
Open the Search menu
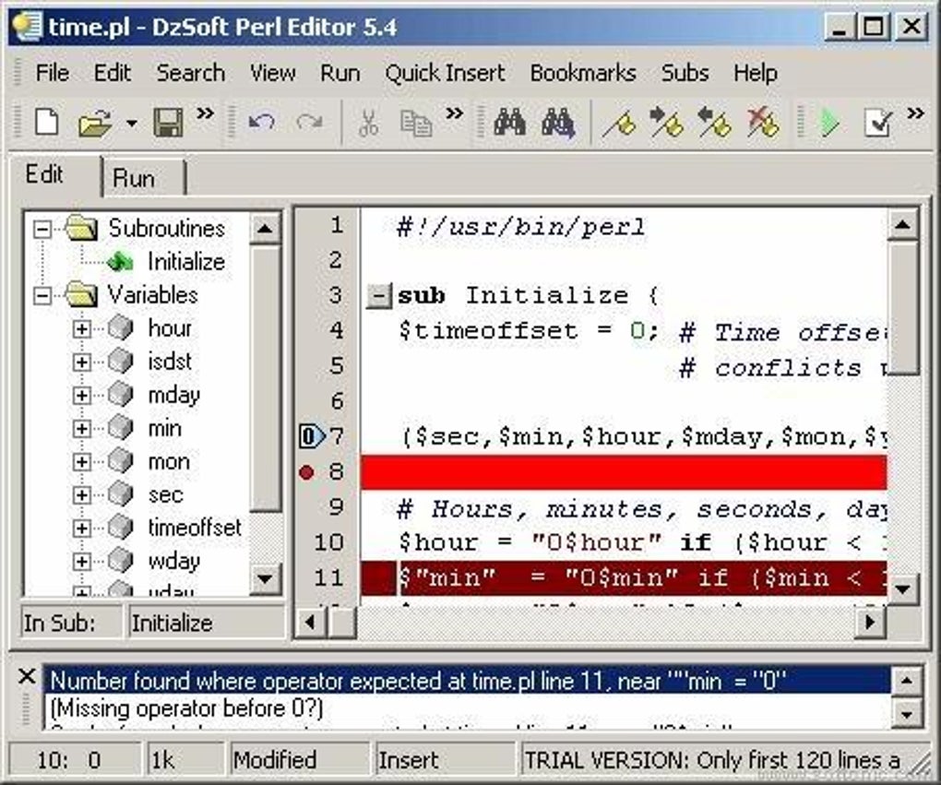191,73
